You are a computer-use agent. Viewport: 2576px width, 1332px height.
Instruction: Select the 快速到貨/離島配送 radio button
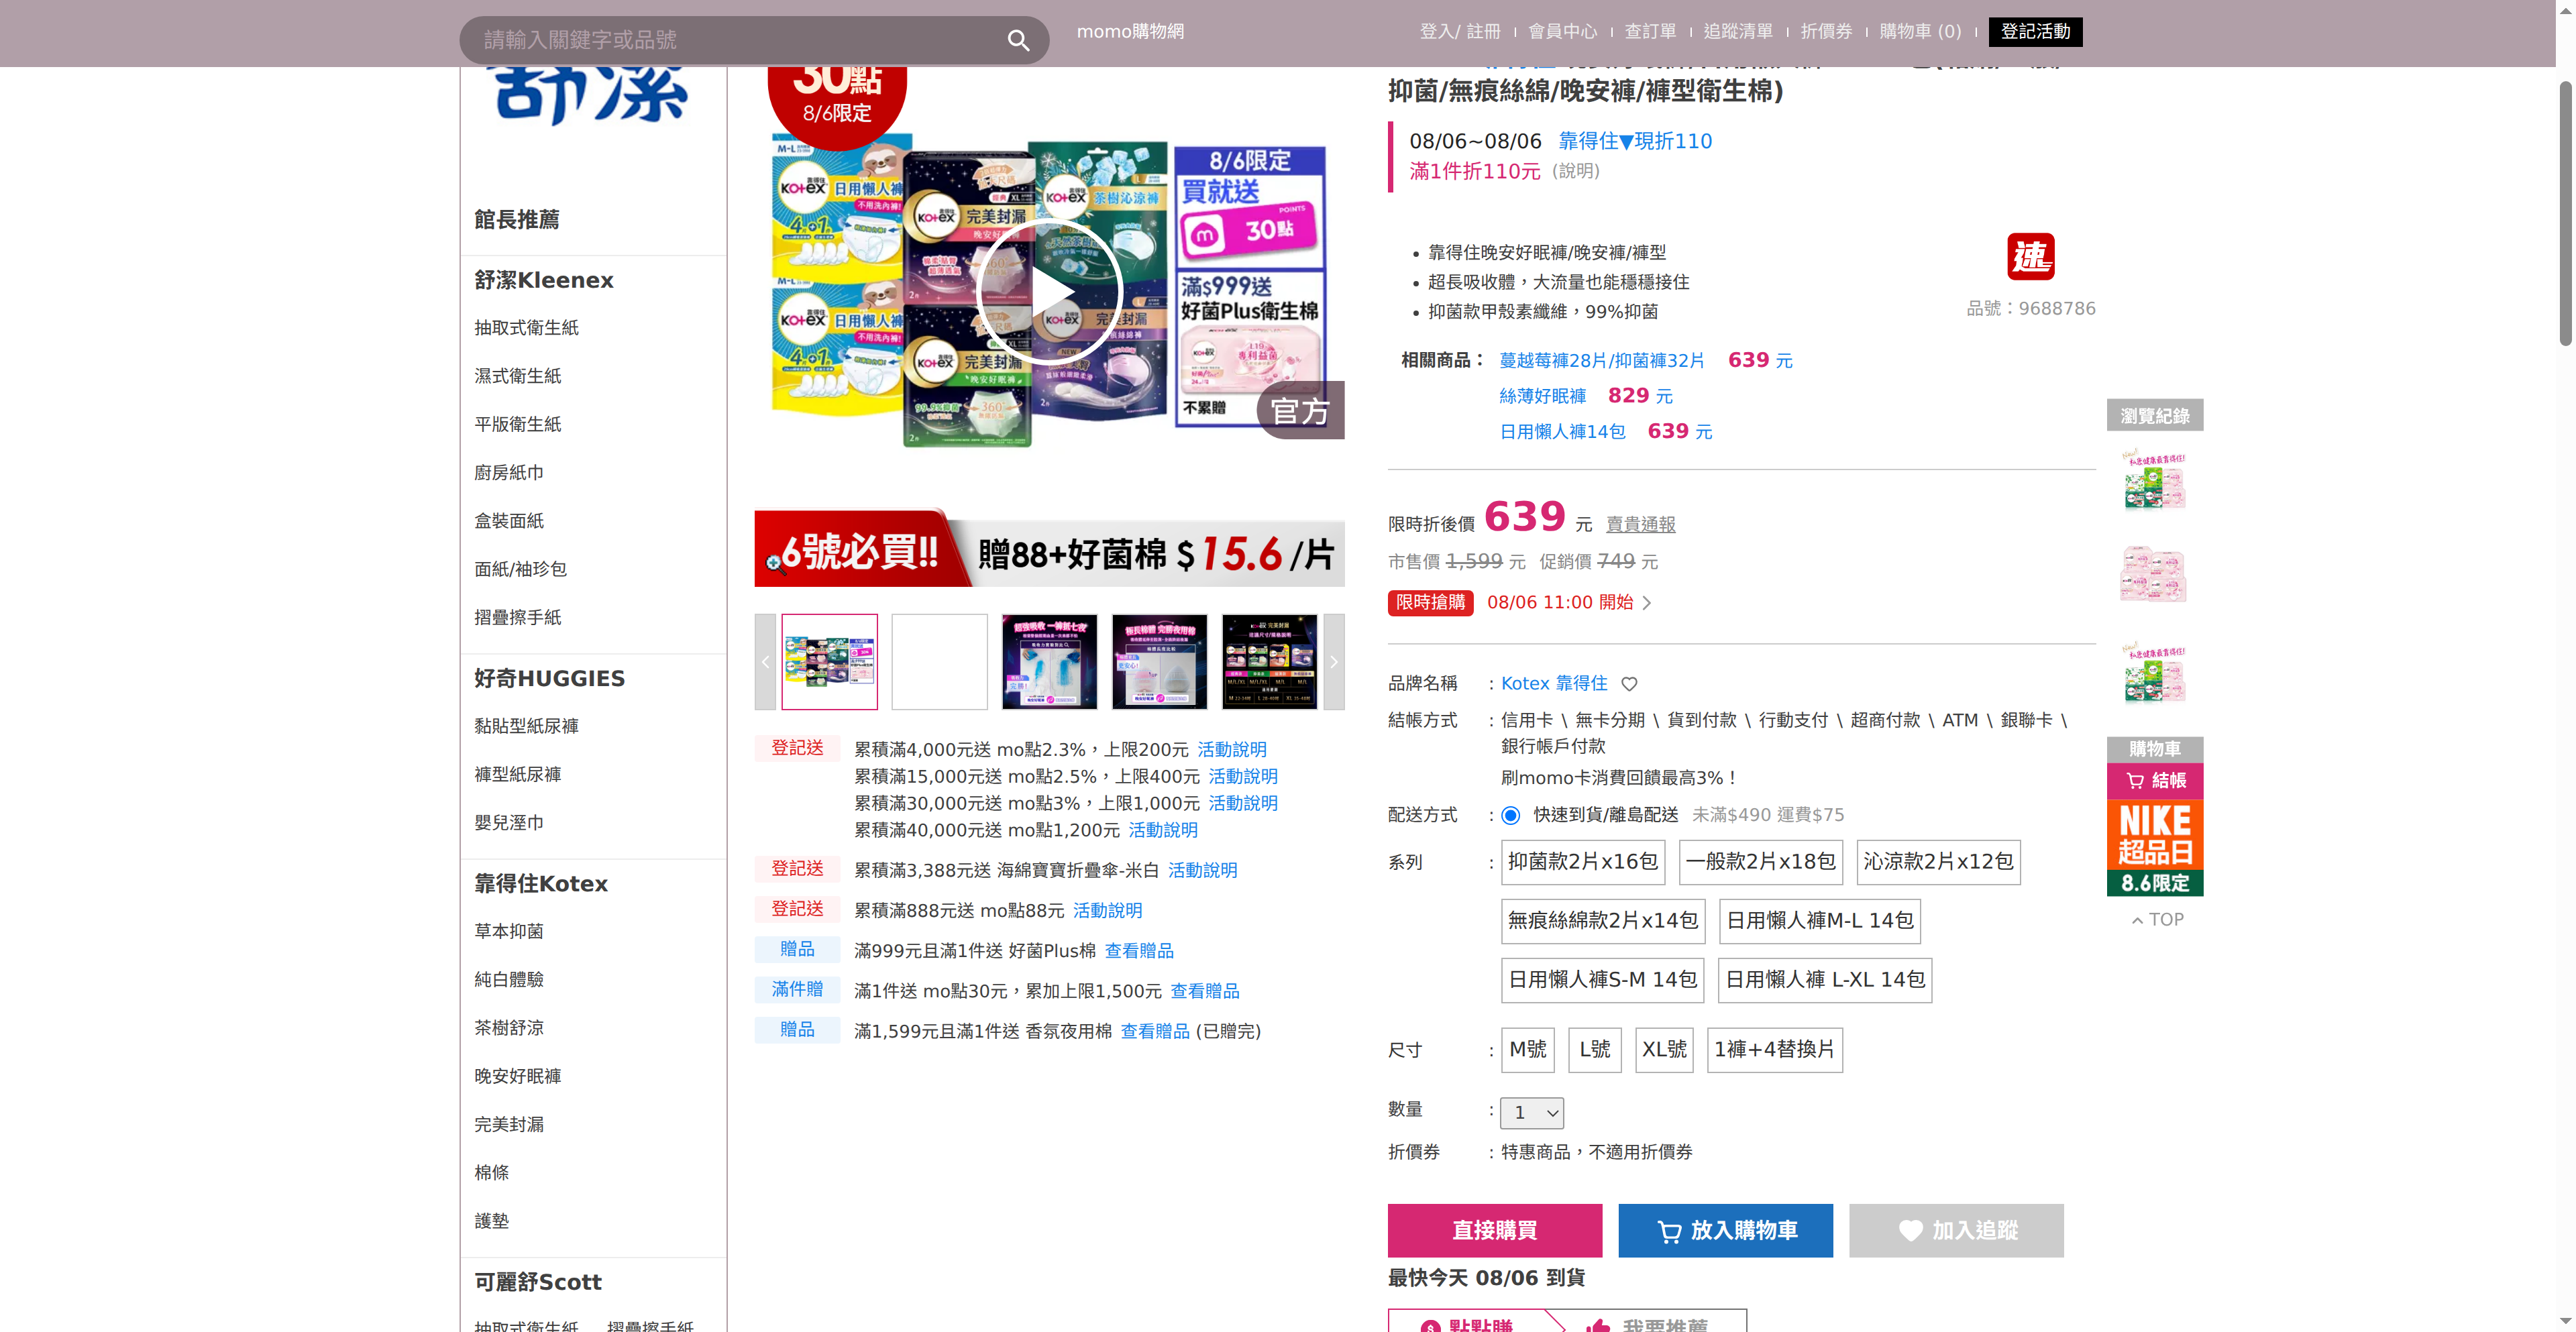(x=1511, y=816)
